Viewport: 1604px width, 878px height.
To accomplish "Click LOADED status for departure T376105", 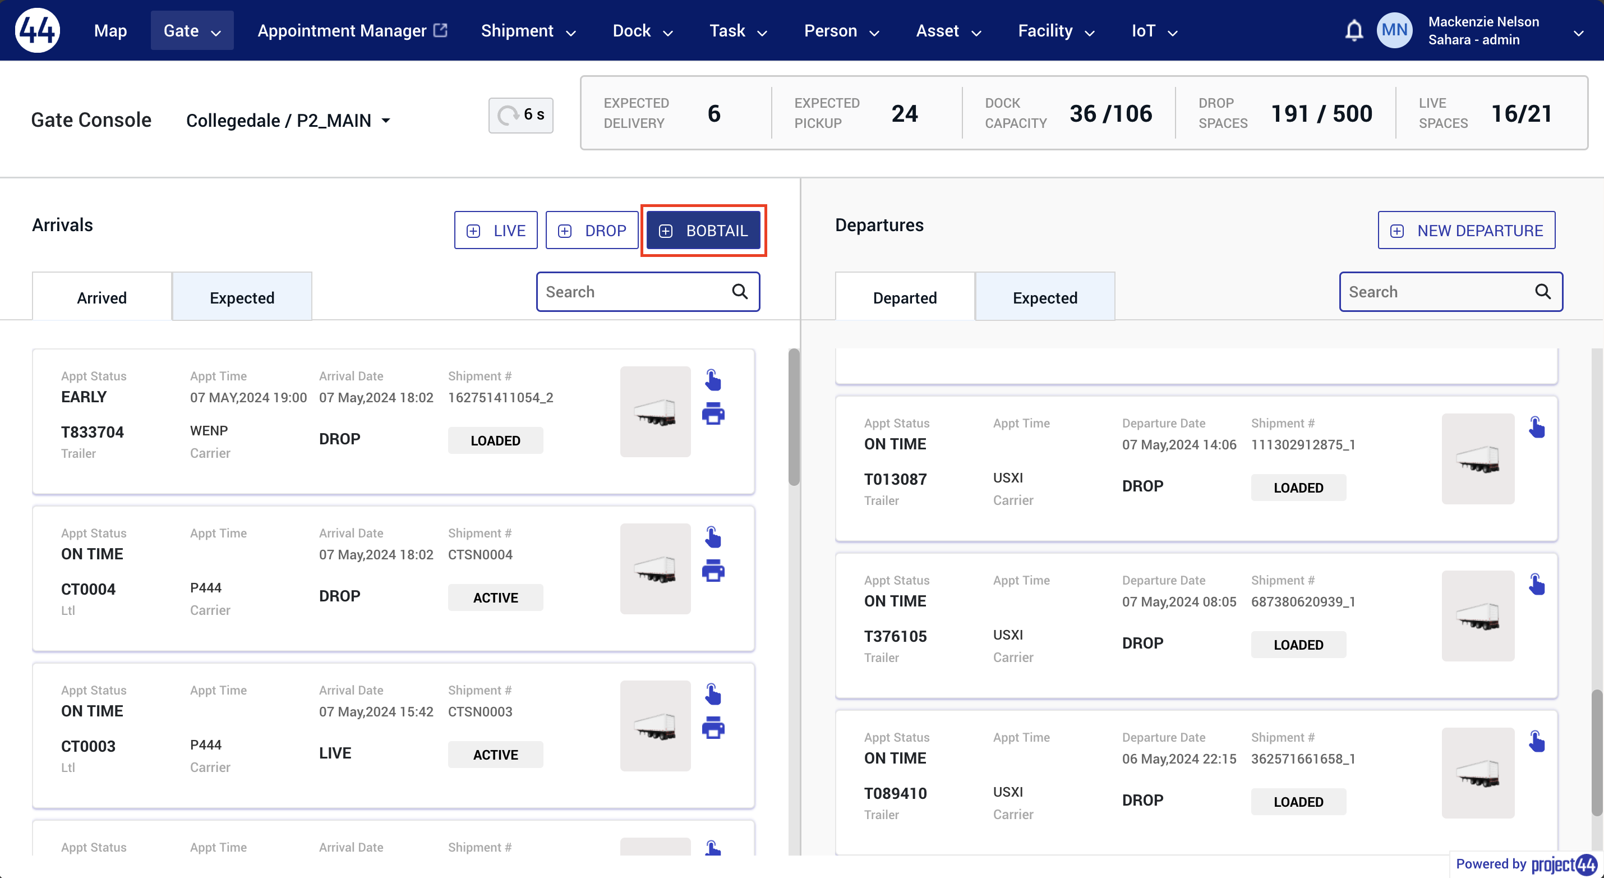I will pyautogui.click(x=1298, y=645).
